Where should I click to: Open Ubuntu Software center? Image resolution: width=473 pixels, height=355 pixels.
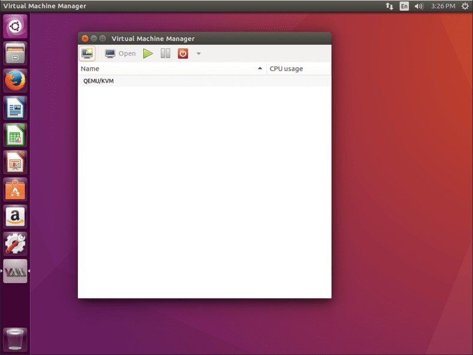15,189
